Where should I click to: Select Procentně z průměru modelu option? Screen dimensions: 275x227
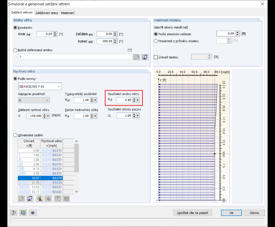point(156,41)
